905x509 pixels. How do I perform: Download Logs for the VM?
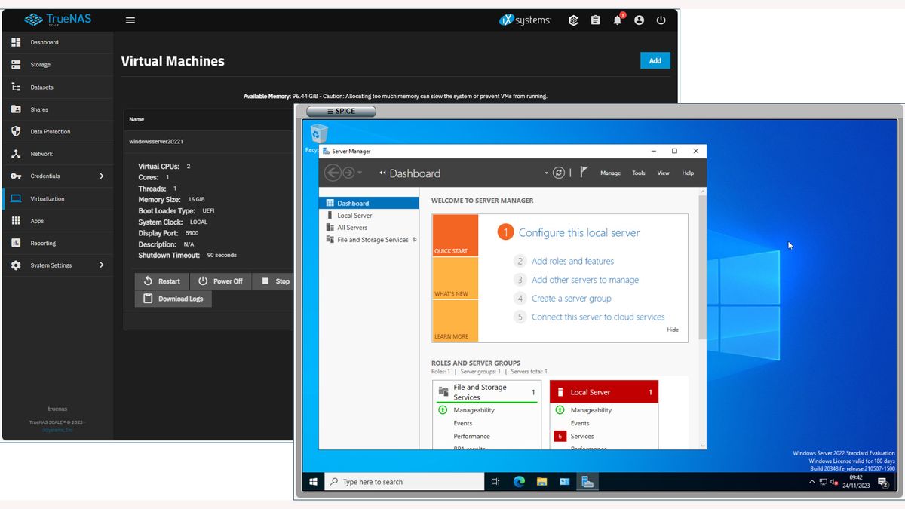(x=173, y=299)
